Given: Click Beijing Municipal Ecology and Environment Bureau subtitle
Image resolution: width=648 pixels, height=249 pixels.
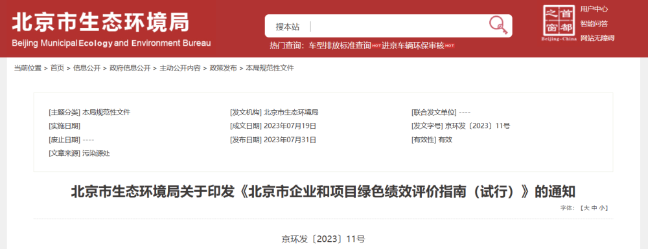Looking at the screenshot, I should coord(111,43).
